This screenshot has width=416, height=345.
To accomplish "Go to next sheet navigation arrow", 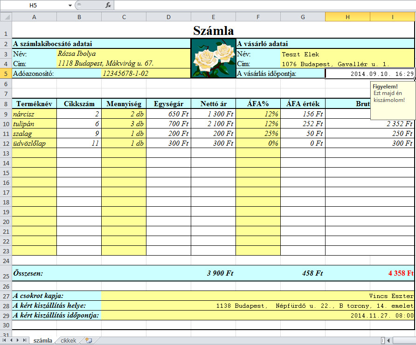I will tap(18, 340).
